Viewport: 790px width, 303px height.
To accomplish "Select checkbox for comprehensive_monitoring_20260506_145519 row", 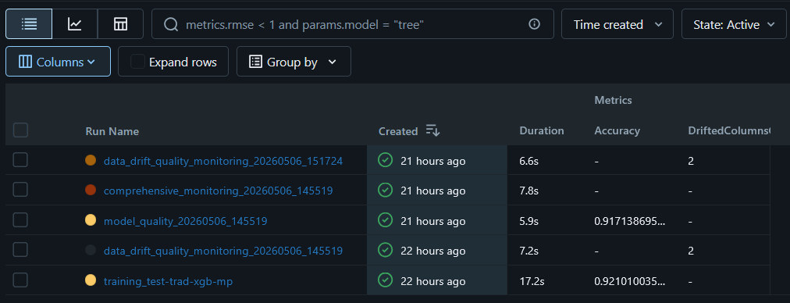I will point(20,190).
